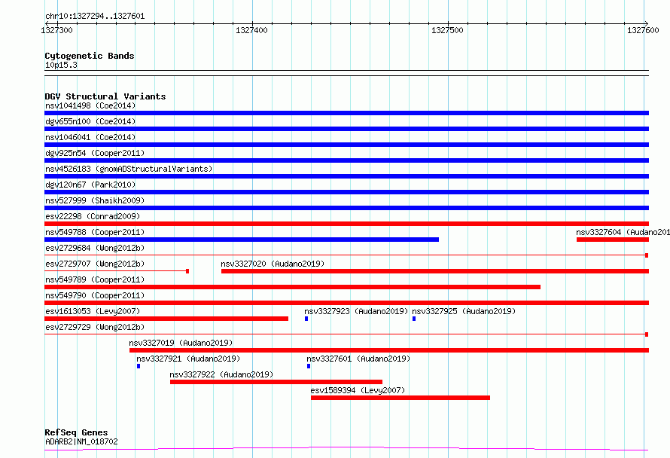Click the red nsv3327019 feature bar

click(x=389, y=350)
